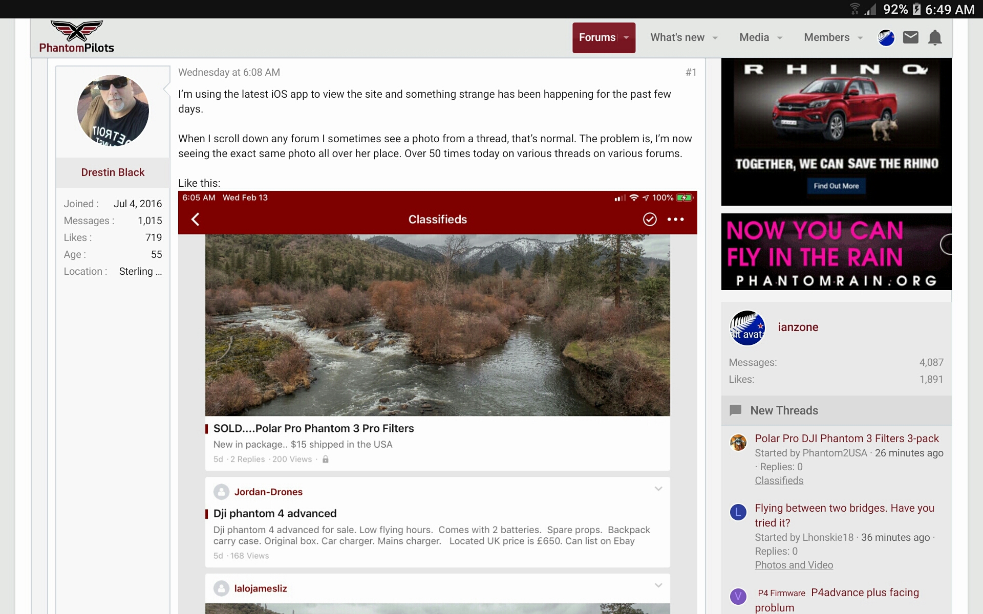This screenshot has width=983, height=614.
Task: Click the purple V user avatar
Action: pyautogui.click(x=738, y=596)
